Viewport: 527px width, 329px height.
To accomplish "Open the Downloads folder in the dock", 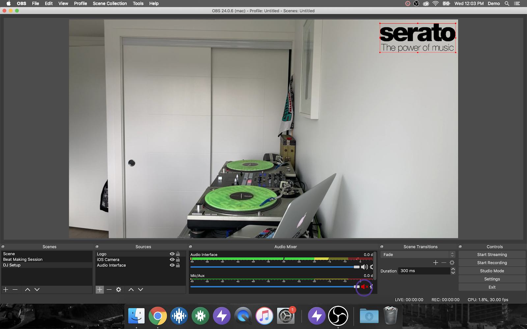I will point(369,316).
